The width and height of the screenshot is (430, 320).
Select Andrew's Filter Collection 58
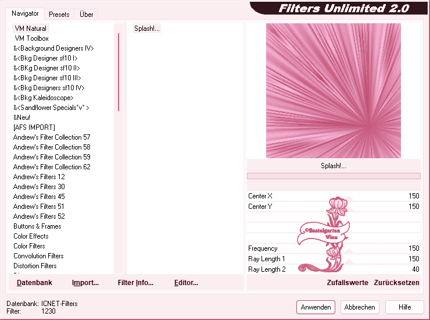(52, 147)
